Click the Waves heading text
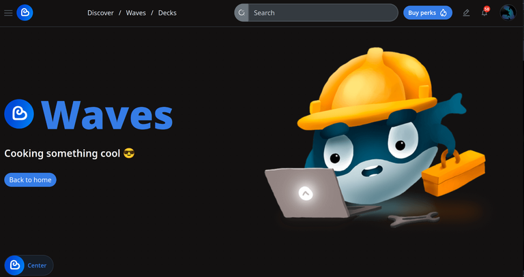The width and height of the screenshot is (524, 277). click(107, 115)
